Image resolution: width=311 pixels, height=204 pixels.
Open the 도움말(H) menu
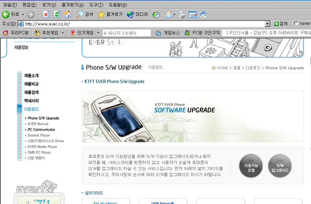pyautogui.click(x=118, y=5)
